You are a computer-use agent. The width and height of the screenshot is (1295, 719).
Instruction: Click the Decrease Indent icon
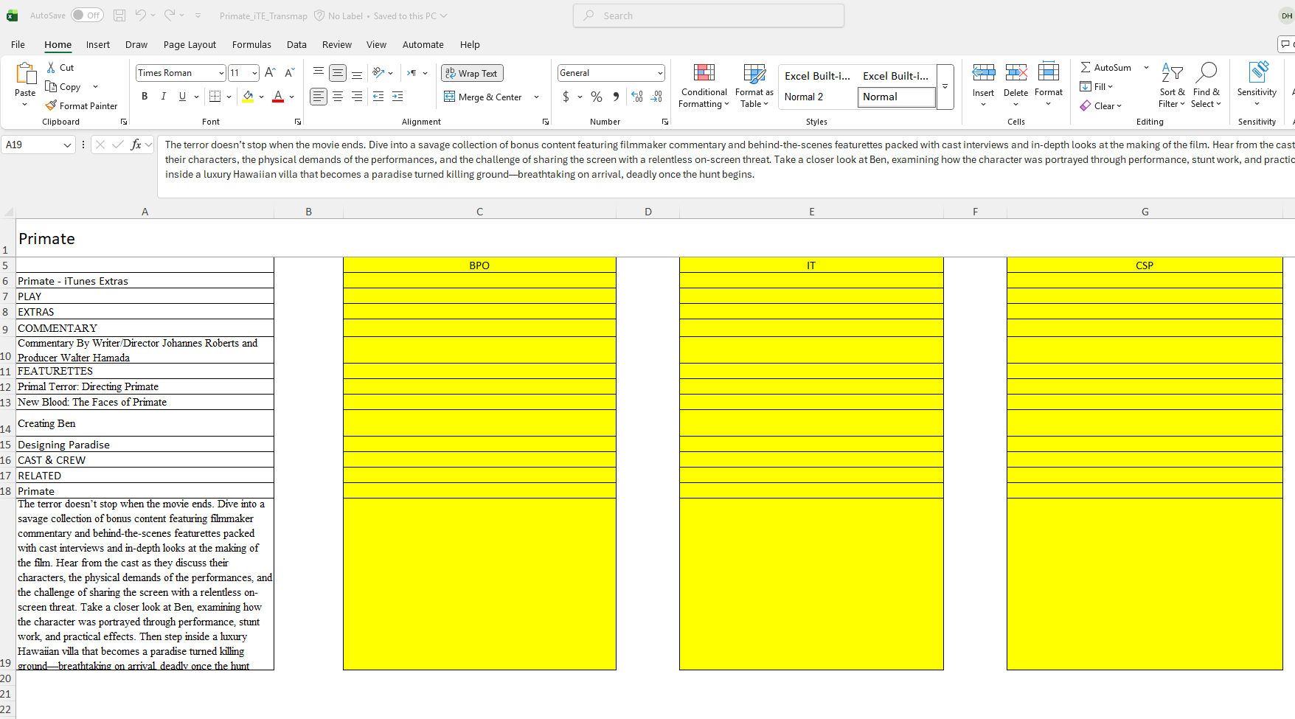pyautogui.click(x=378, y=97)
